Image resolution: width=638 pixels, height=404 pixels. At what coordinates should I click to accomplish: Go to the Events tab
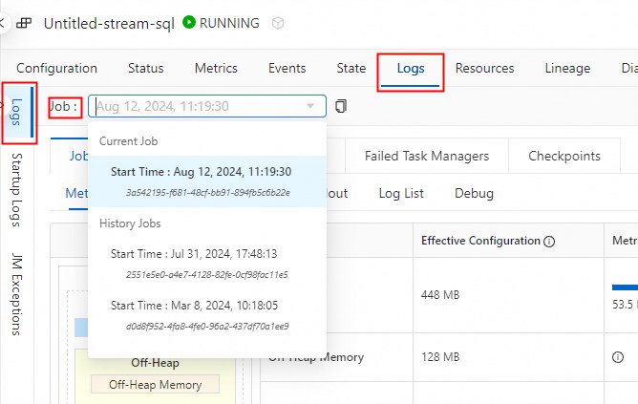(287, 68)
